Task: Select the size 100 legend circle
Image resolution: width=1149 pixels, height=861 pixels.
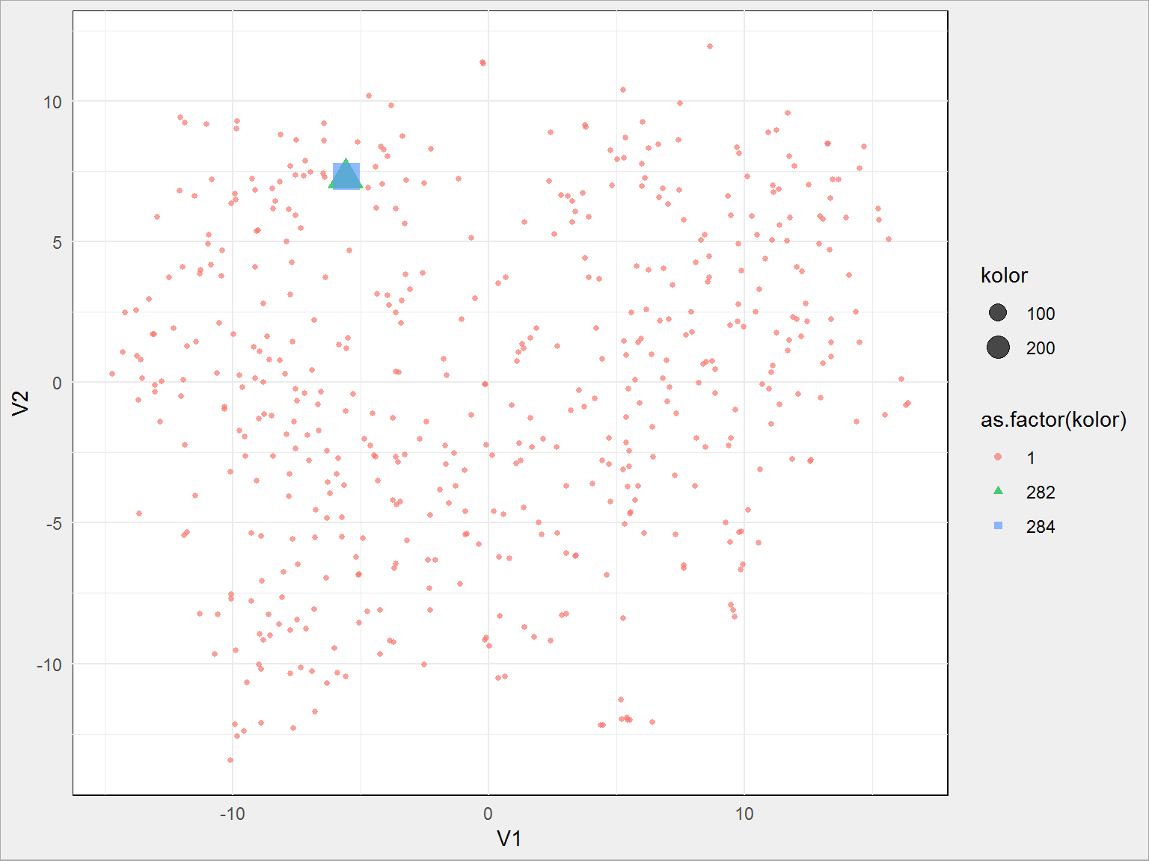Action: [998, 313]
